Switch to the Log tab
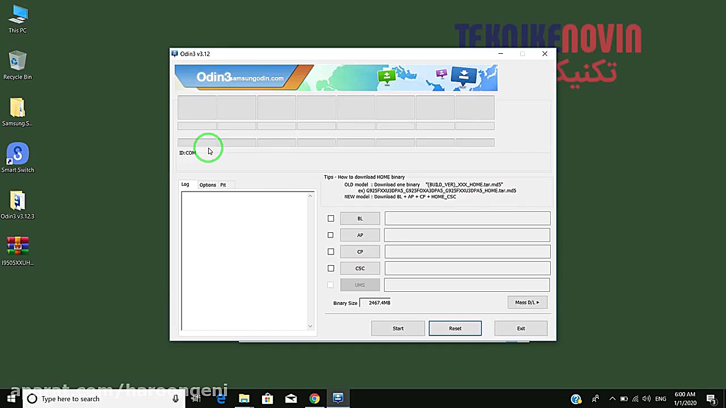726x408 pixels. (x=185, y=185)
